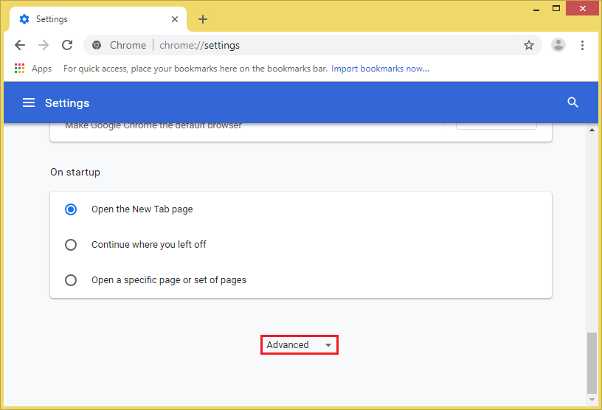Bookmark this page with the star icon
The height and width of the screenshot is (410, 602).
pos(529,45)
